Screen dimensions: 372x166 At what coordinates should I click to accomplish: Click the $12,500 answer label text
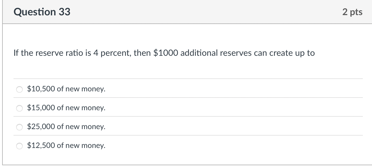pyautogui.click(x=66, y=146)
